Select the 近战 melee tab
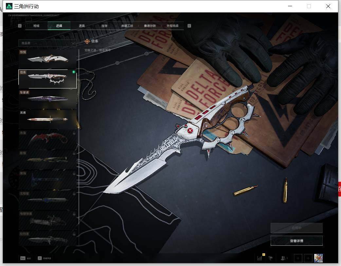This screenshot has height=266, width=341. click(59, 26)
